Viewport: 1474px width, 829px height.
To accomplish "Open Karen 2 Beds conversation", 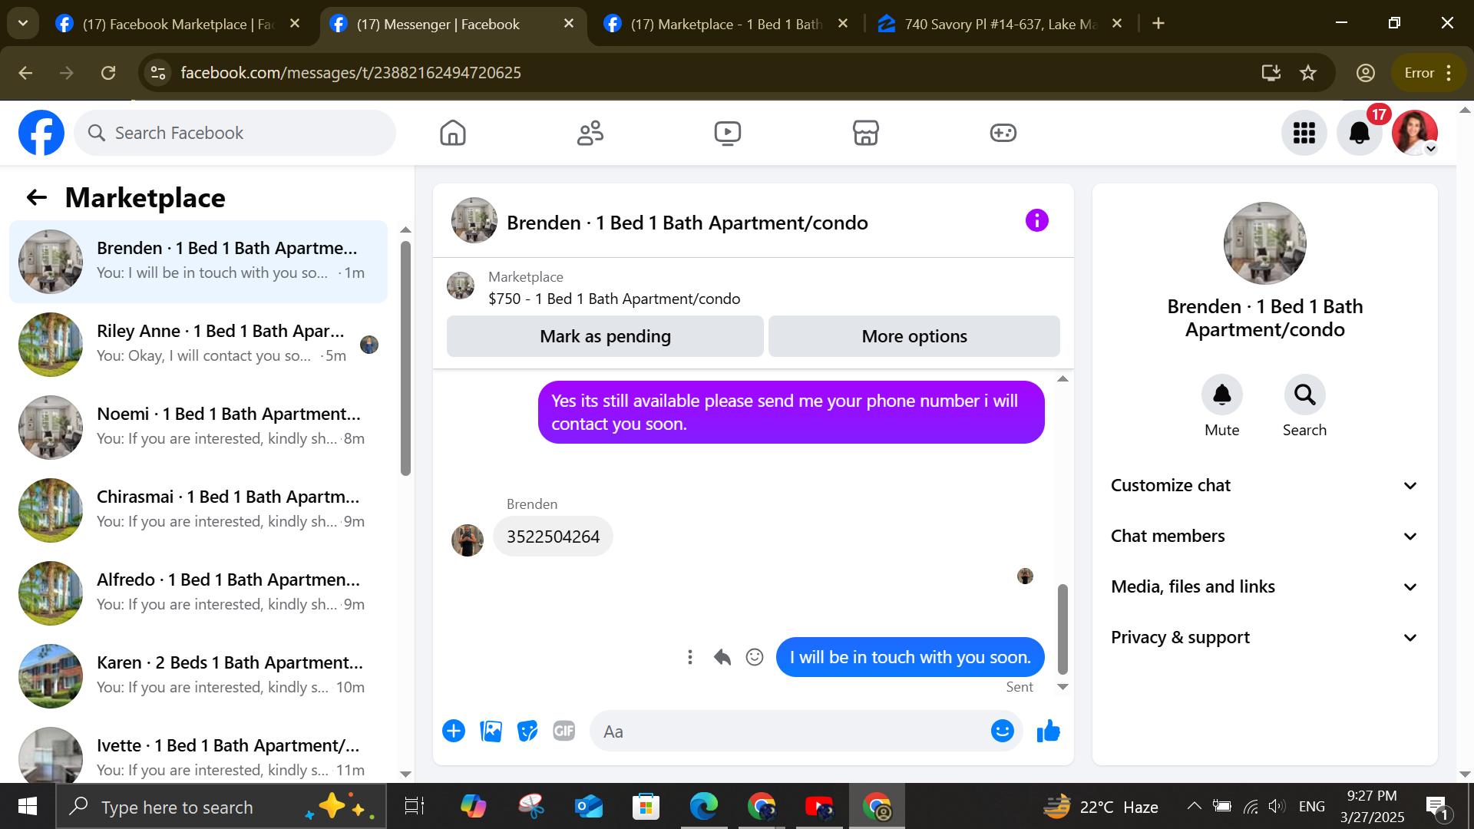I will (x=198, y=675).
